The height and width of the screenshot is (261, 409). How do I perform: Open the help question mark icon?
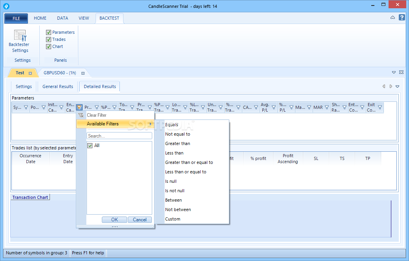click(402, 18)
